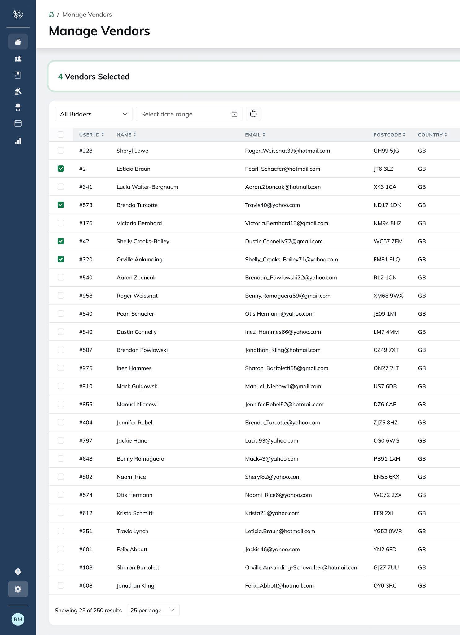
Task: Click the RM user avatar
Action: pos(18,619)
